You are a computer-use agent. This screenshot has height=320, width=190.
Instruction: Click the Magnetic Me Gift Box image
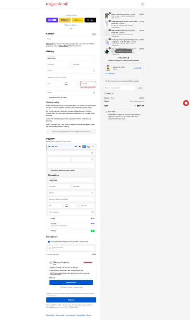point(108,68)
